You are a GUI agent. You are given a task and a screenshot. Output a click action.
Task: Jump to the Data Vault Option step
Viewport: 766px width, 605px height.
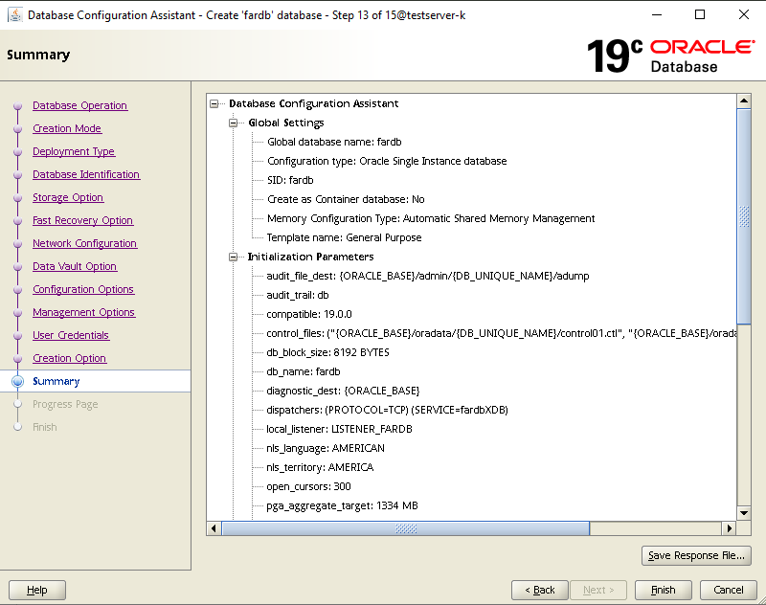[x=75, y=266]
